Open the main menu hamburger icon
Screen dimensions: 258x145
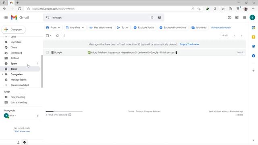(6, 17)
